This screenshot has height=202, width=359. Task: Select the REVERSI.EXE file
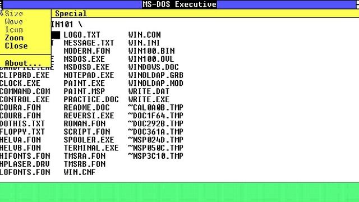pyautogui.click(x=89, y=116)
